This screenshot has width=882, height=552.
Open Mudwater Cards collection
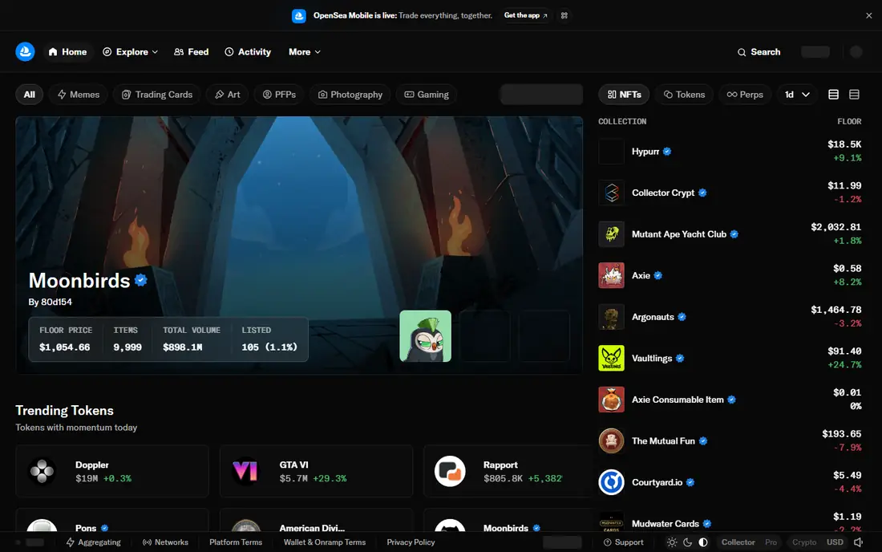(730, 523)
